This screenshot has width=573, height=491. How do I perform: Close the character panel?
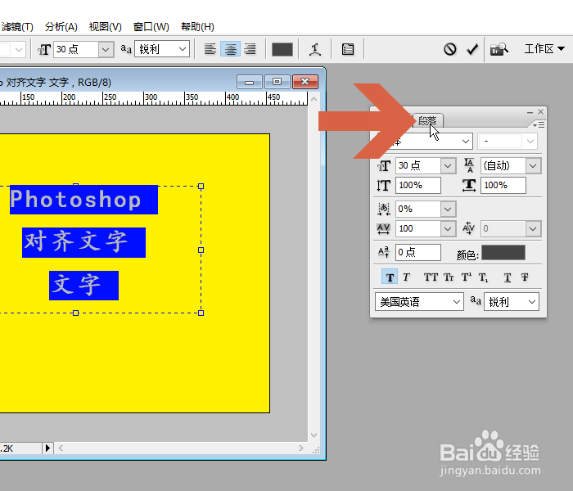click(541, 112)
